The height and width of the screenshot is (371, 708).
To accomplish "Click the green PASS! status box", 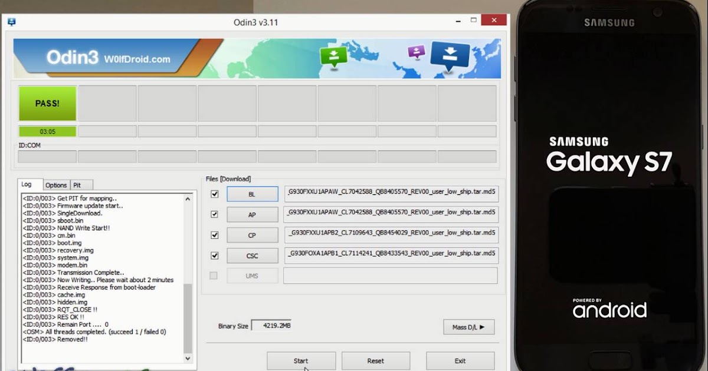I will click(47, 103).
